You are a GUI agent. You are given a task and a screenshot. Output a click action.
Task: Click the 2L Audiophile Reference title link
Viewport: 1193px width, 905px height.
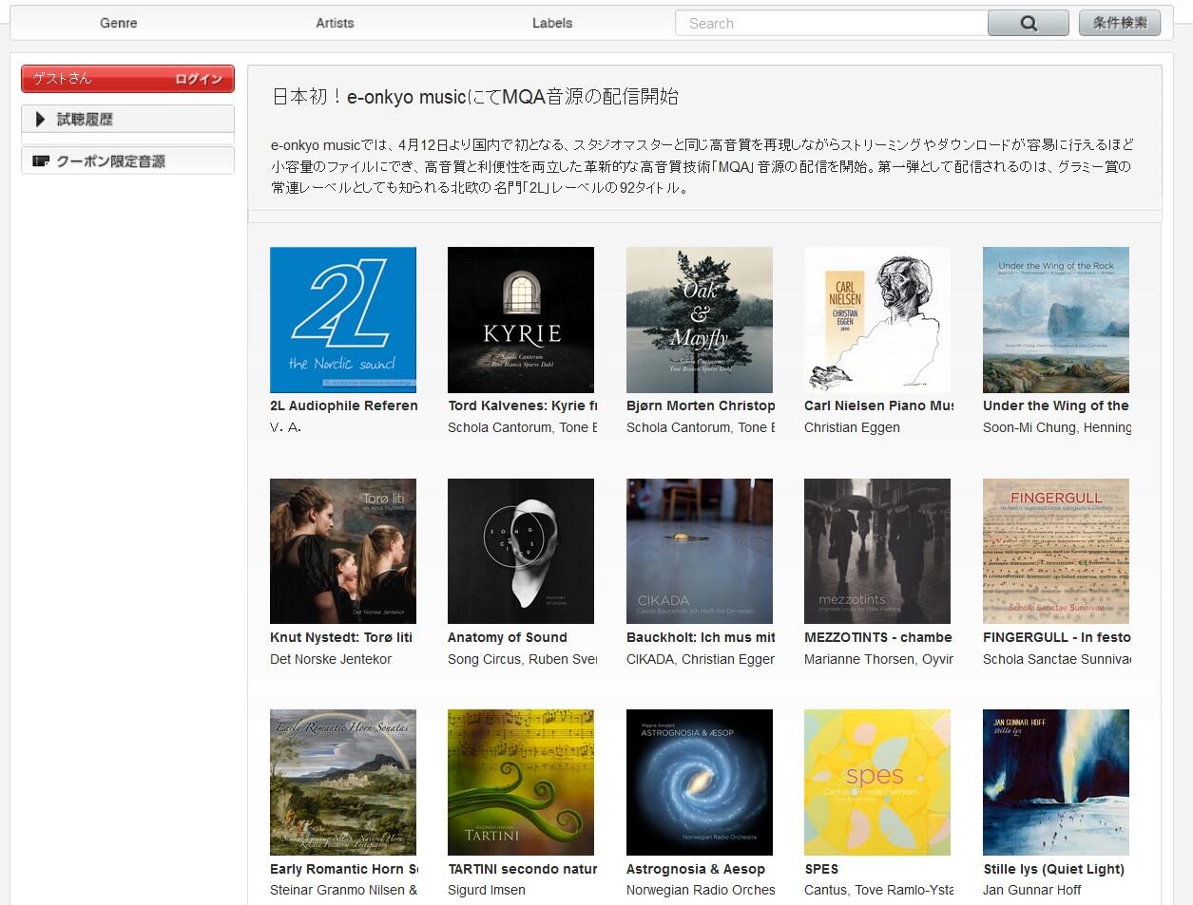tap(344, 405)
